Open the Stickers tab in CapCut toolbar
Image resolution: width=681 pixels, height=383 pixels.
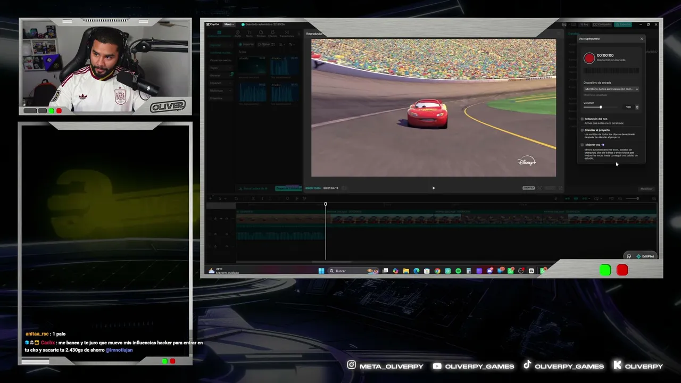click(x=261, y=34)
